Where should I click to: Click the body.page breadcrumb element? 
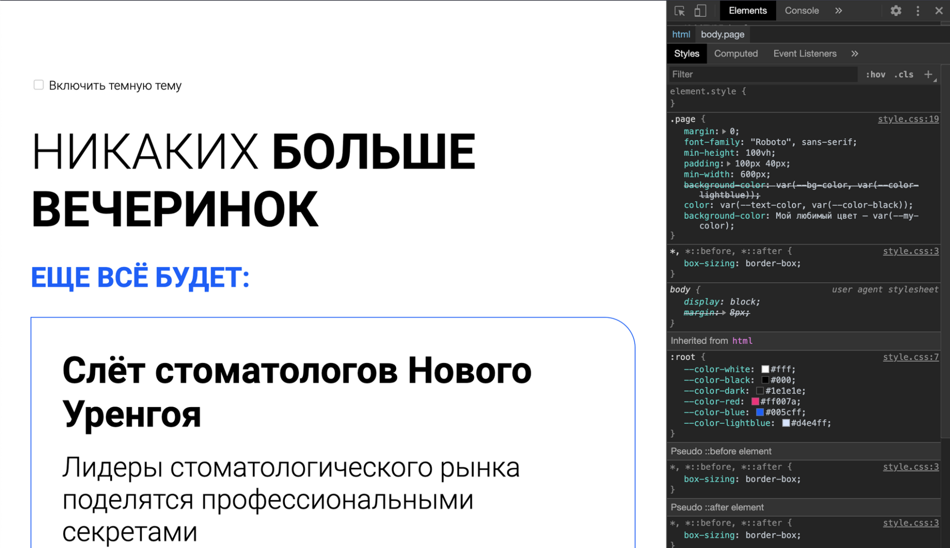(x=723, y=34)
